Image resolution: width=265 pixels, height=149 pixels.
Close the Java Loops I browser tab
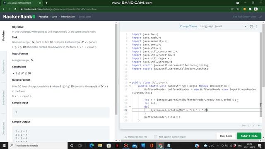point(40,3)
